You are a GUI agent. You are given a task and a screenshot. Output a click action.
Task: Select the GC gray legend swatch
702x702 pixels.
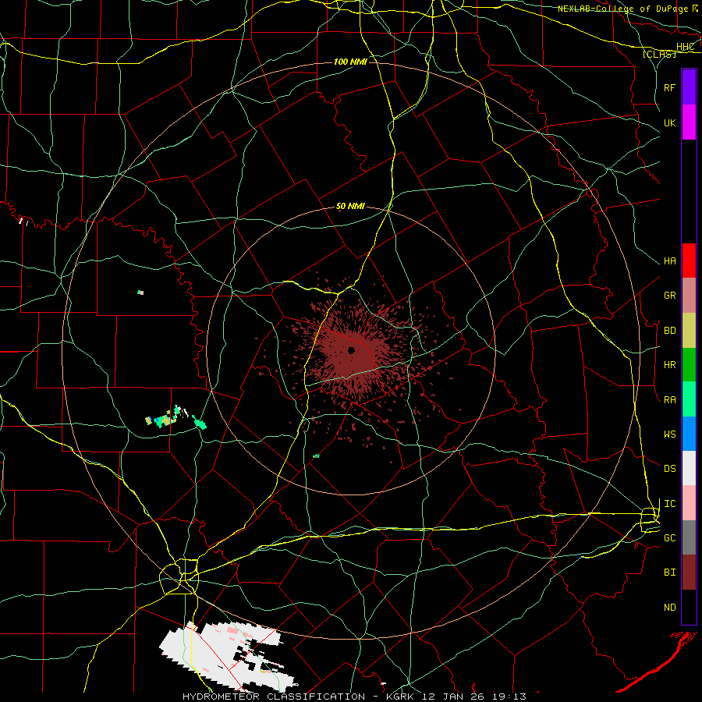point(689,537)
